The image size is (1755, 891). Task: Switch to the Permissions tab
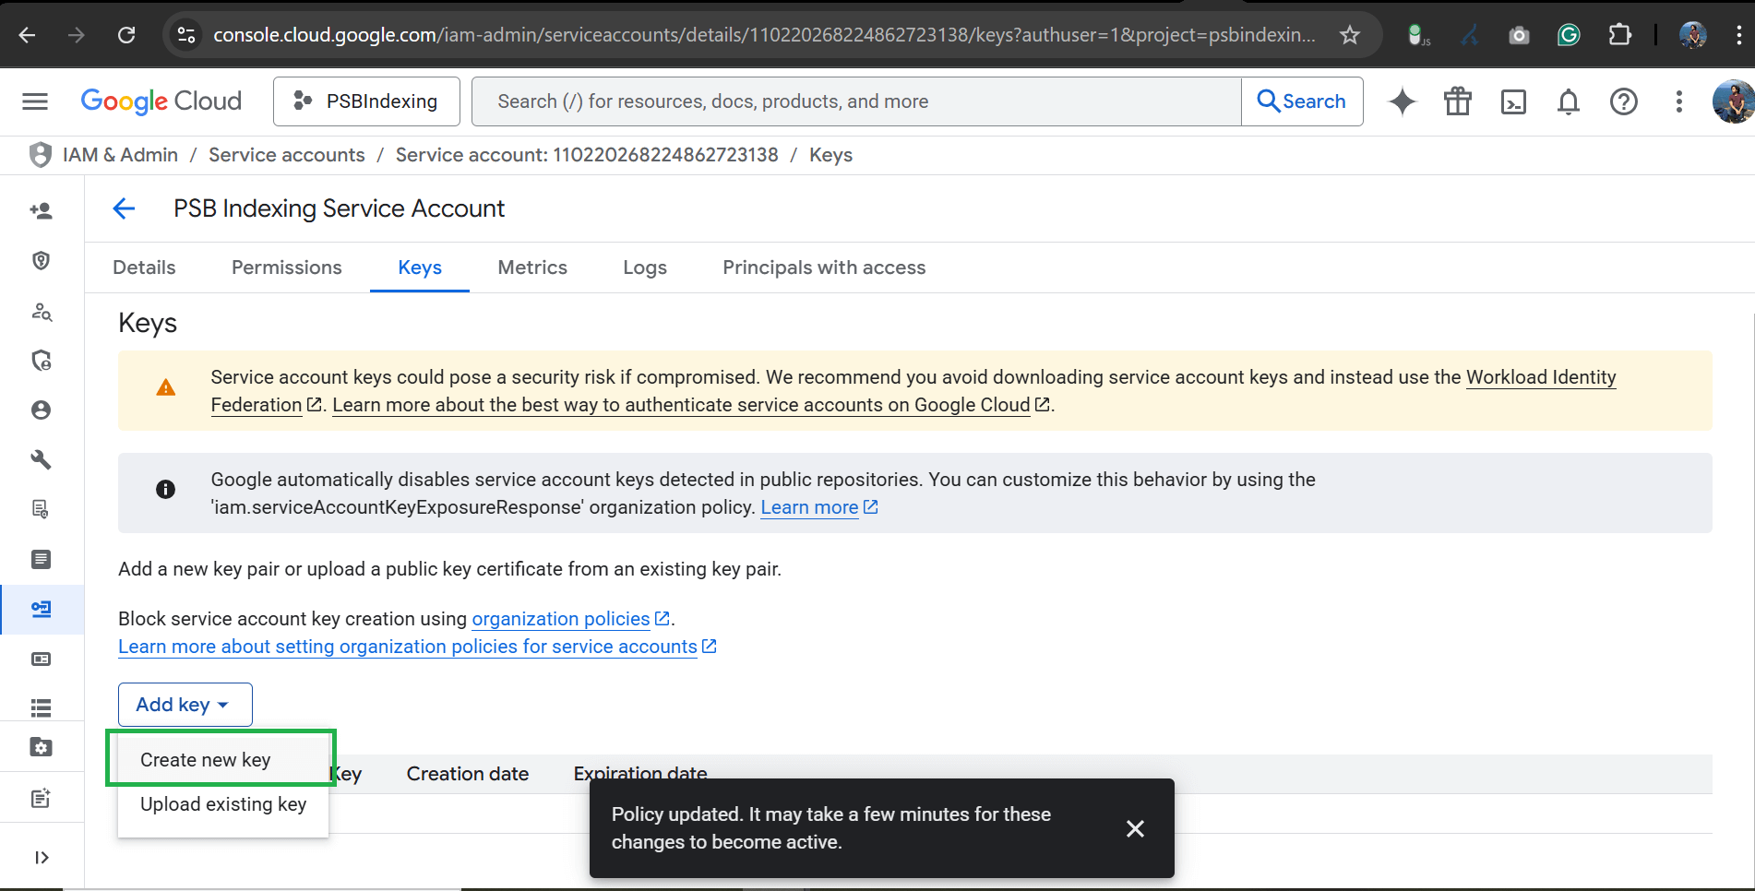click(286, 267)
